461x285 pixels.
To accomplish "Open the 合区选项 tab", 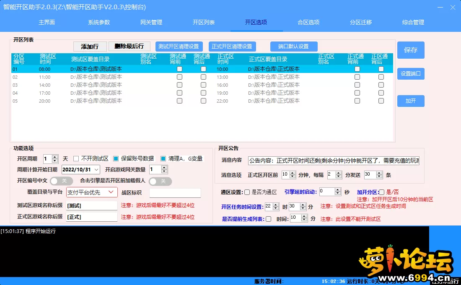I will [308, 22].
